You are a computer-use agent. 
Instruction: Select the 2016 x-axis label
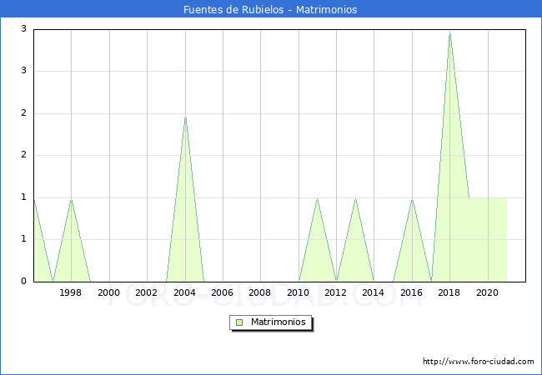[x=411, y=292]
